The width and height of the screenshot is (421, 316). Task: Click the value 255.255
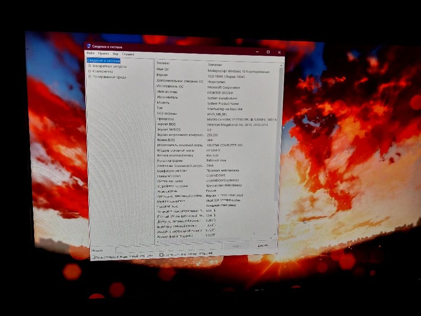[x=212, y=135]
